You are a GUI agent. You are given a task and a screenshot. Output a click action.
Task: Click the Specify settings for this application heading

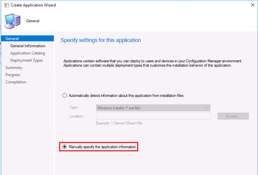coord(101,40)
